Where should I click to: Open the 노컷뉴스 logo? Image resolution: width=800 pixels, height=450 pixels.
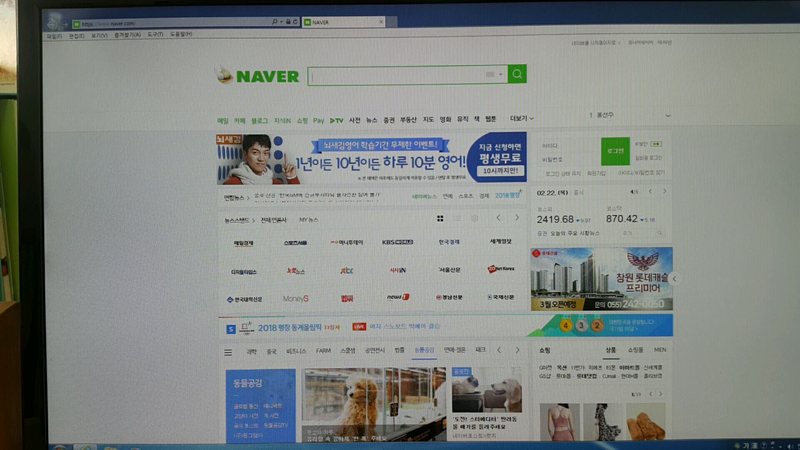tap(295, 271)
